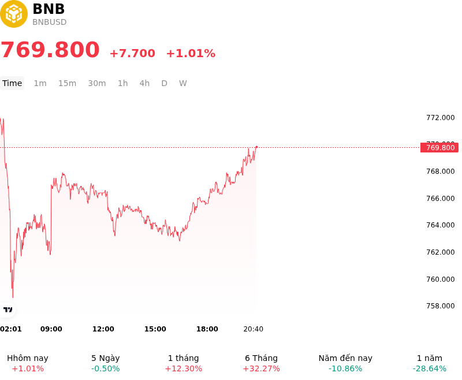462x380 pixels.
Task: Click the red 769.800 price axis label
Action: click(439, 148)
